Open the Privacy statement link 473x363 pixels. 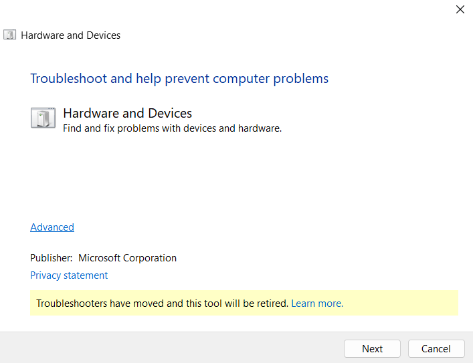point(69,275)
